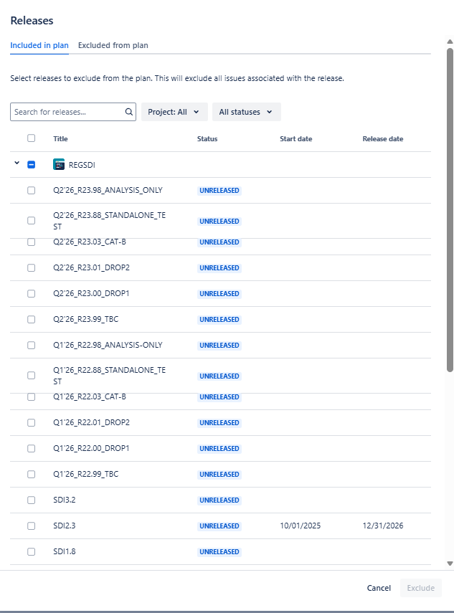Click the Cancel button
The image size is (454, 613).
tap(379, 588)
